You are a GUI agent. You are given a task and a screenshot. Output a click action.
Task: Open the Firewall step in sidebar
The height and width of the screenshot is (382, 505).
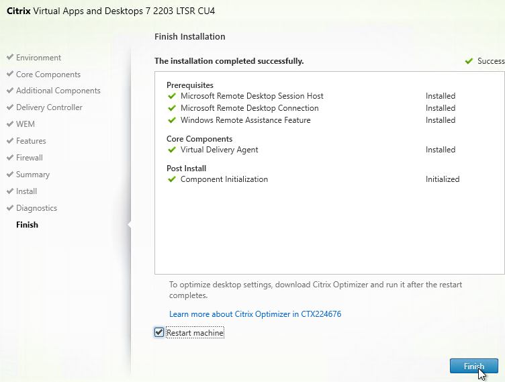coord(30,158)
